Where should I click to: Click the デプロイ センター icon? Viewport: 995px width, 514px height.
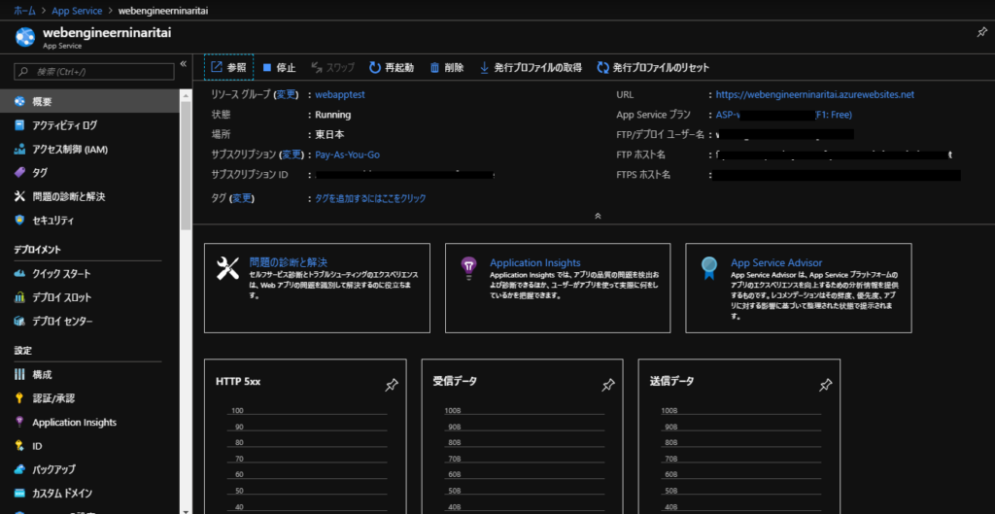pos(19,321)
